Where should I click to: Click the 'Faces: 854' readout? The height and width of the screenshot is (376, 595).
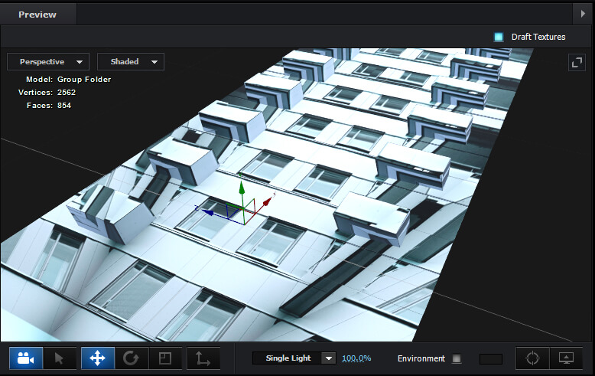tap(49, 105)
